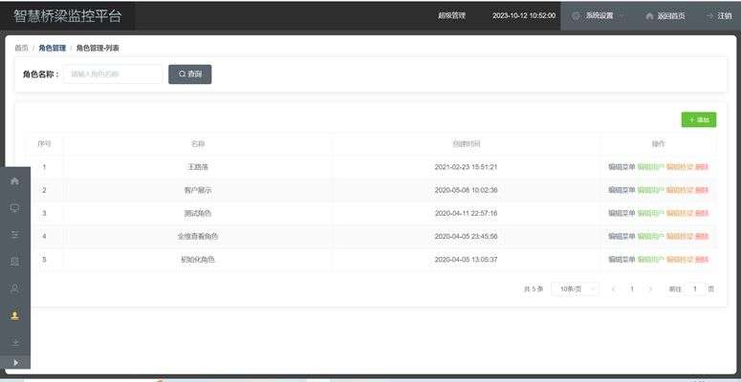Viewport: 741px width, 382px height.
Task: Click 编辑菜单 for the 王路落 row
Action: [621, 167]
